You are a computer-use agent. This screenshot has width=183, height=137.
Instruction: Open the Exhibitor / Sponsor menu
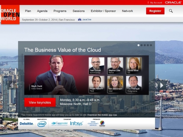[x=103, y=11]
